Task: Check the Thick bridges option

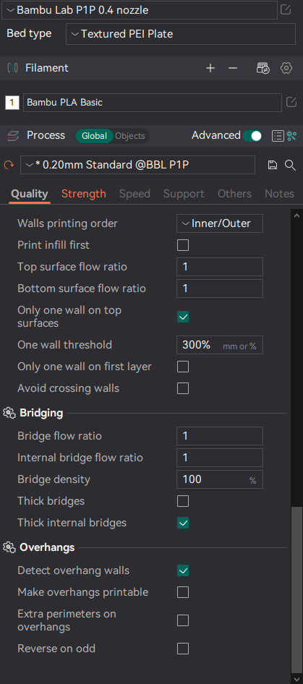Action: click(183, 501)
